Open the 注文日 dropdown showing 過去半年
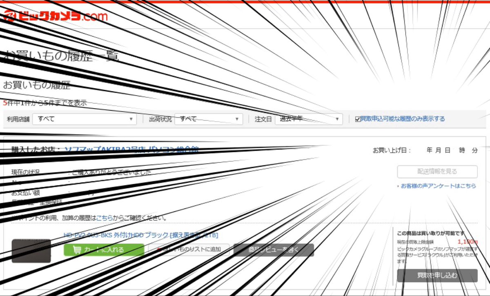This screenshot has height=296, width=490. tap(309, 119)
